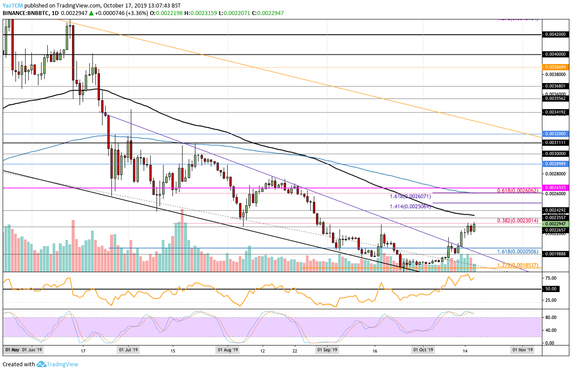Click the 0.0036801 price axis label

tap(555, 87)
